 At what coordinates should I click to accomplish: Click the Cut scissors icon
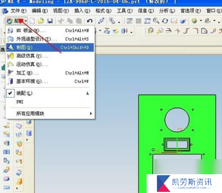tap(61, 21)
